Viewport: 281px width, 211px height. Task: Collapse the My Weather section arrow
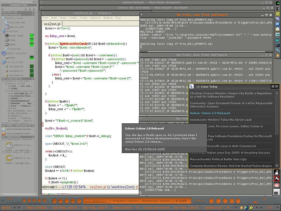click(33, 137)
